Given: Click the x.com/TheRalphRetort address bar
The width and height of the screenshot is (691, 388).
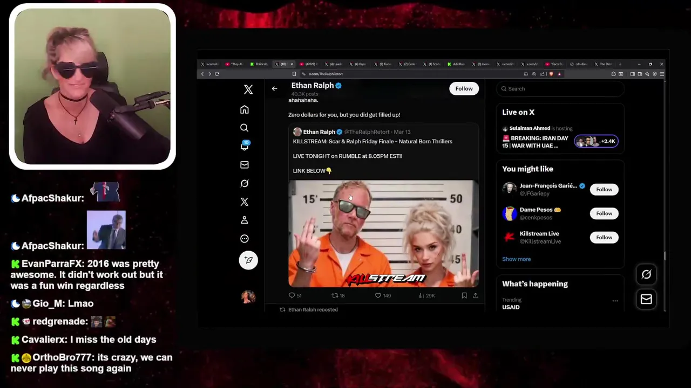Looking at the screenshot, I should coord(410,74).
